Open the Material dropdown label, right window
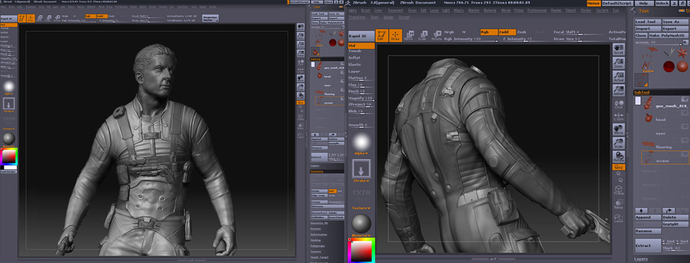690x263 pixels. (x=361, y=235)
